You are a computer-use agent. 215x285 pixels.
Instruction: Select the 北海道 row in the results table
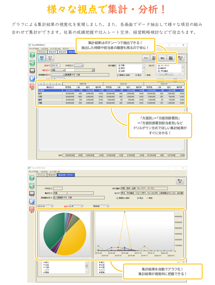[111, 90]
